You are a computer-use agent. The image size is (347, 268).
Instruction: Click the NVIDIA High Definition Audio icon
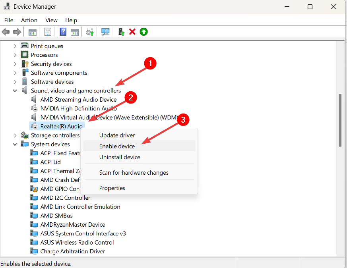pyautogui.click(x=34, y=108)
